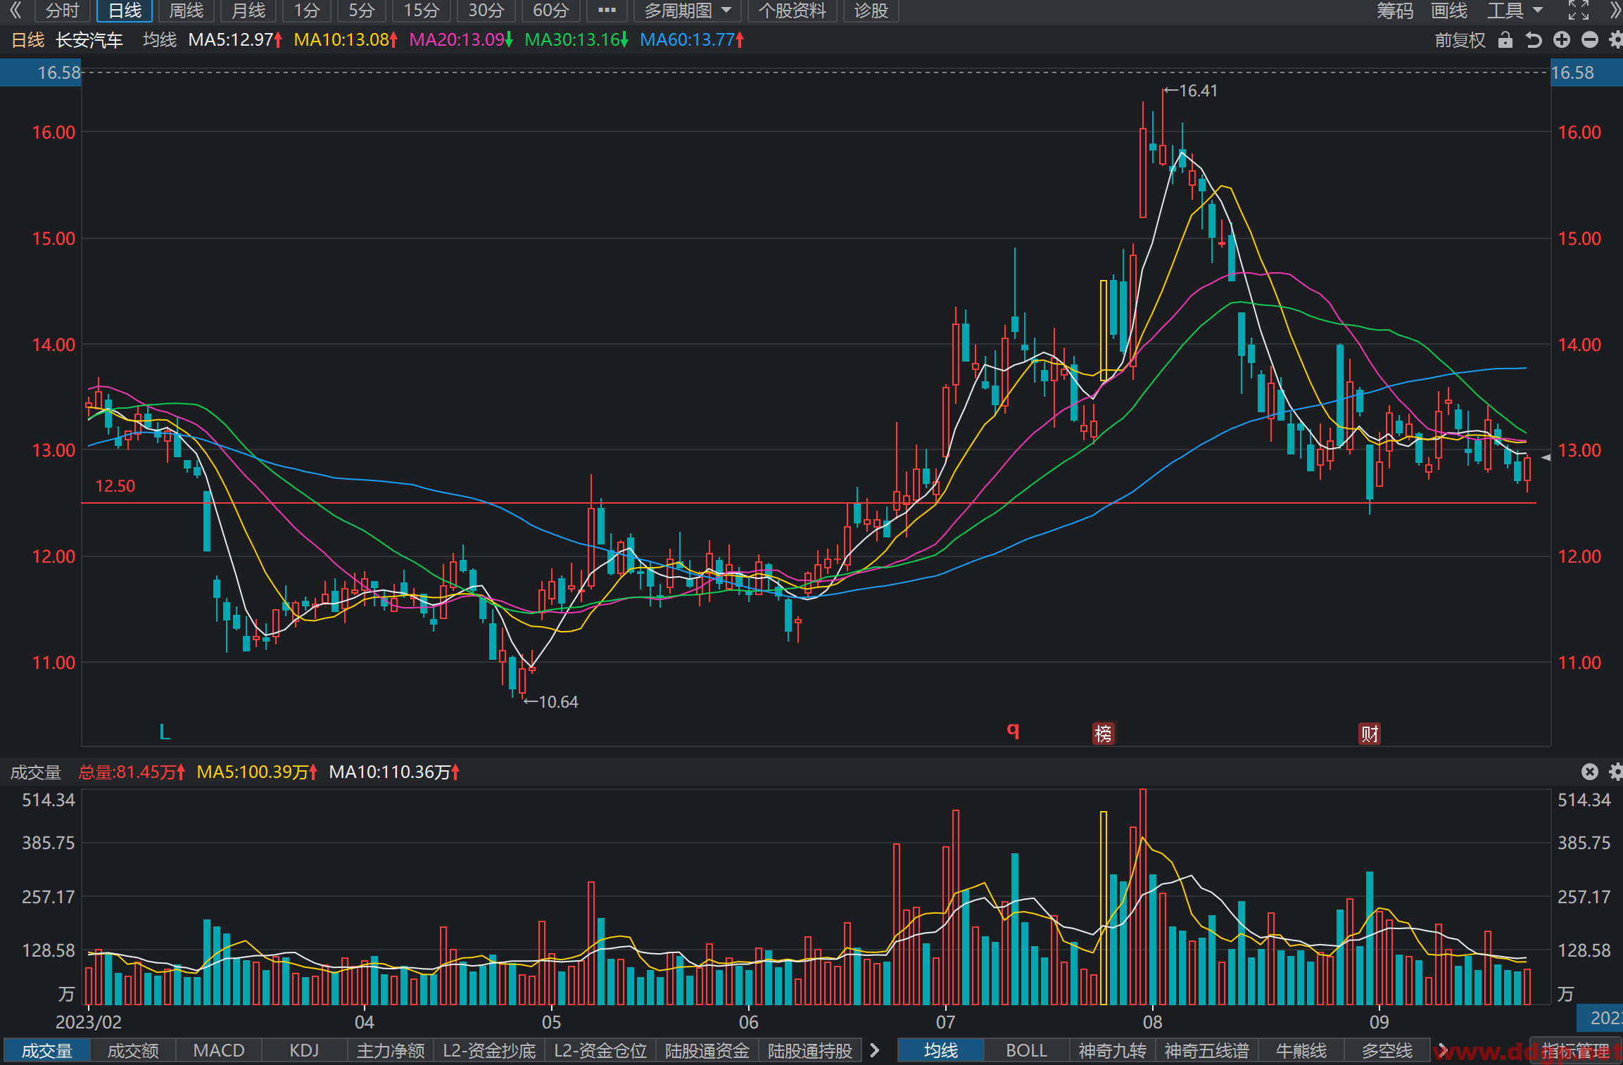Open 个股资料 stock info
The width and height of the screenshot is (1623, 1065).
tap(792, 11)
